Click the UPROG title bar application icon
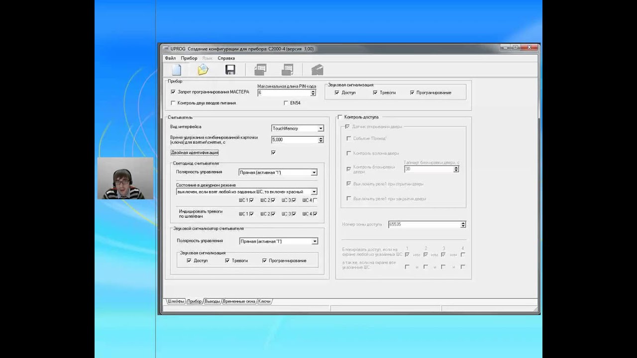Viewport: 637px width, 358px height. (x=166, y=49)
